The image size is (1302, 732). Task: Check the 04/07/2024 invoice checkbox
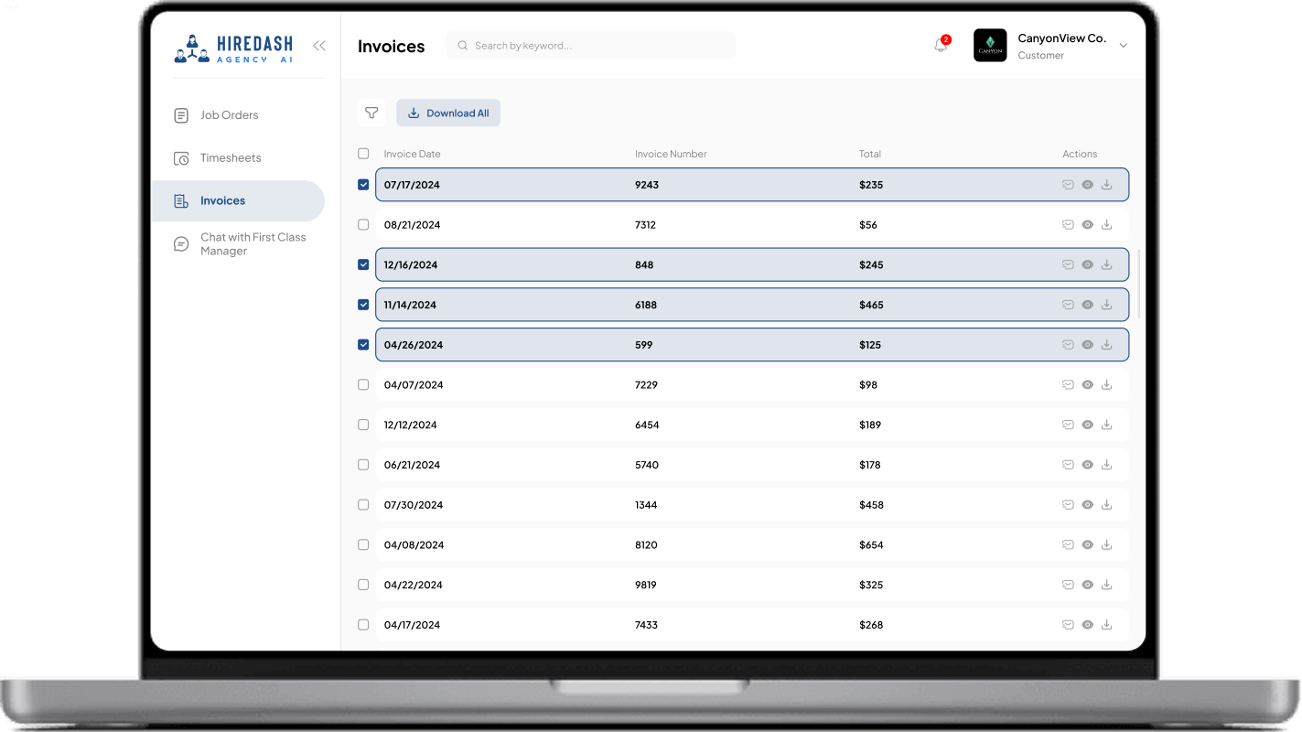[x=363, y=385]
